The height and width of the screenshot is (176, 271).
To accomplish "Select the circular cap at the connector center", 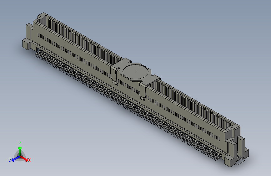I will tap(136, 72).
